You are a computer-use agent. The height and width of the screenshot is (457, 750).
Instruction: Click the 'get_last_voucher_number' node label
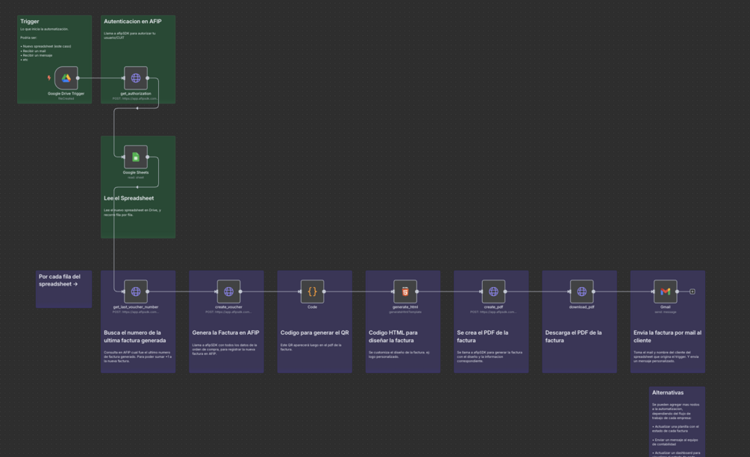click(x=136, y=307)
